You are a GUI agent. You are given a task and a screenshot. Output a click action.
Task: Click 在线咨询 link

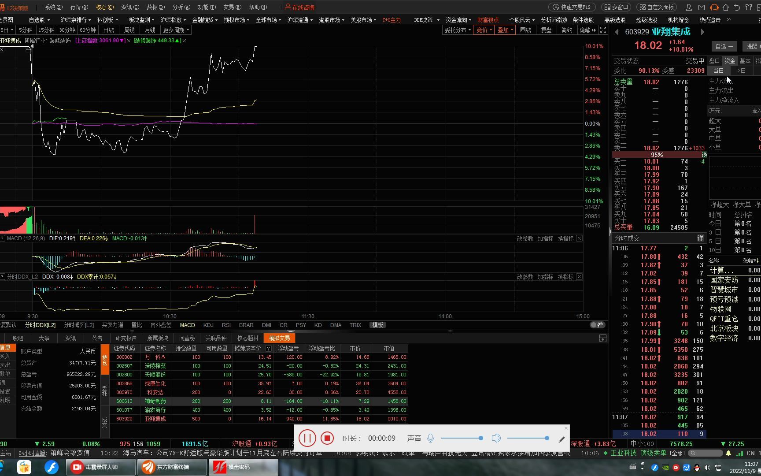300,7
